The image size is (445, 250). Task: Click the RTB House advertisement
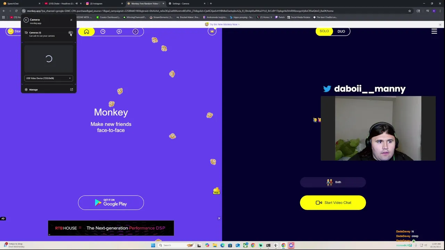tap(111, 228)
